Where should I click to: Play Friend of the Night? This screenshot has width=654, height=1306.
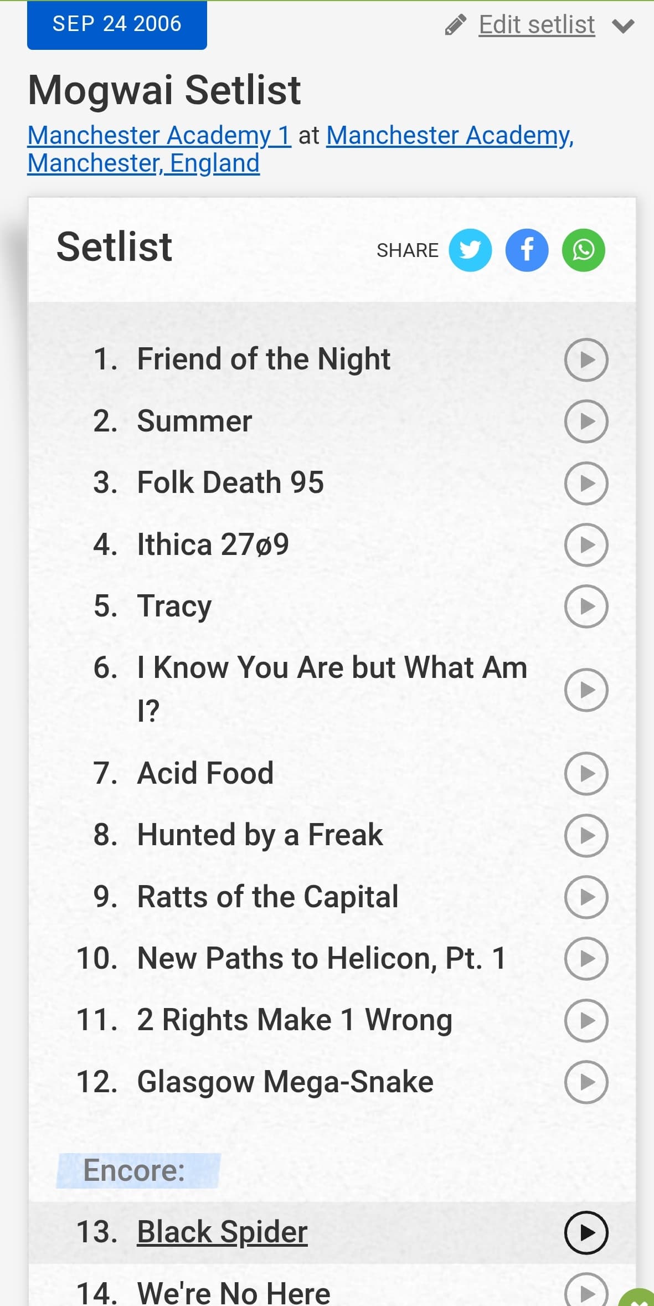[586, 360]
